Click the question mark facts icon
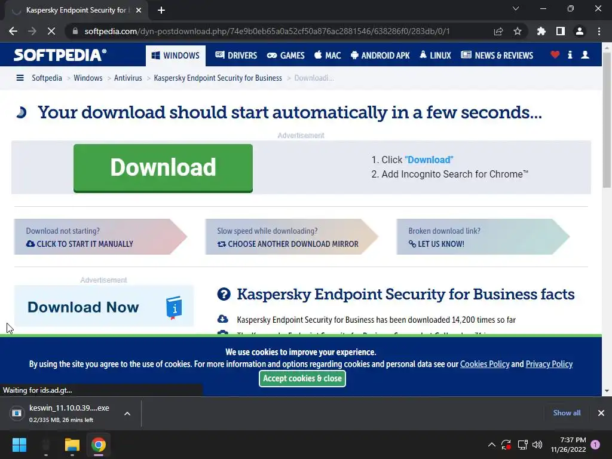 pos(224,294)
